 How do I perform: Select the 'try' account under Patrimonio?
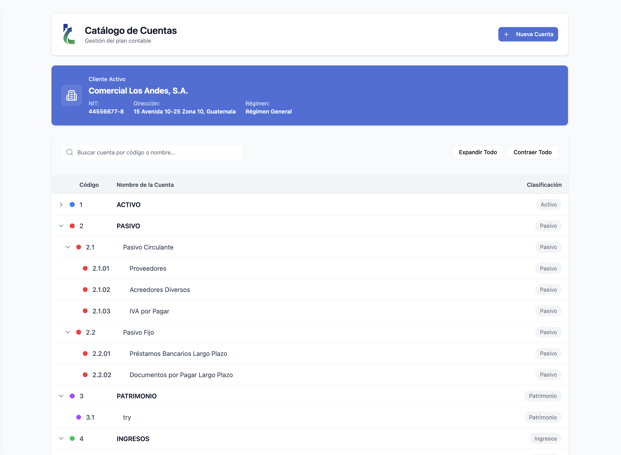[x=310, y=417]
